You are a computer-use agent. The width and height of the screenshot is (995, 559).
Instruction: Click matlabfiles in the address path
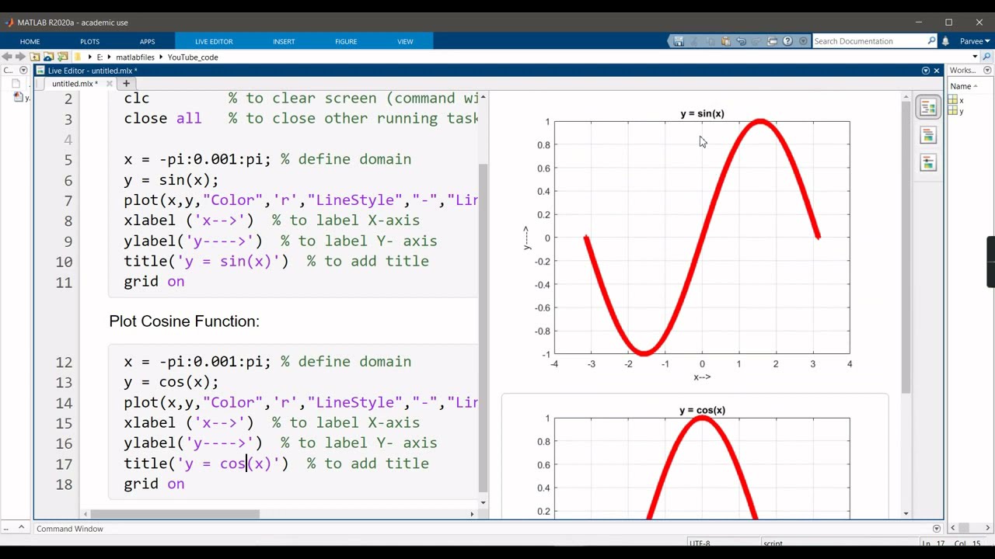pyautogui.click(x=135, y=57)
